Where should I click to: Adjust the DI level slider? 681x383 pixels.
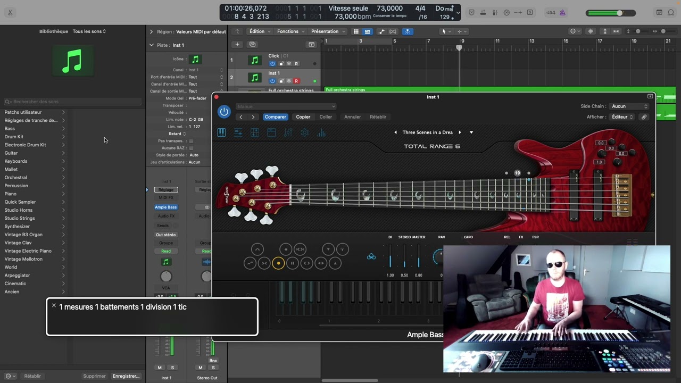(x=390, y=256)
